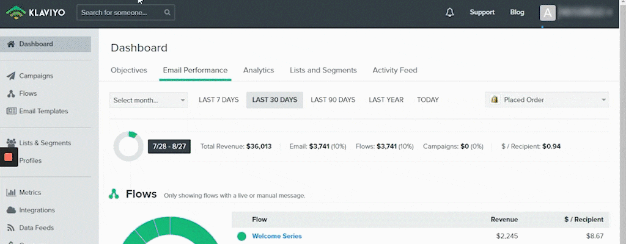626x244 pixels.
Task: Open the Welcome Series flow link
Action: point(277,236)
